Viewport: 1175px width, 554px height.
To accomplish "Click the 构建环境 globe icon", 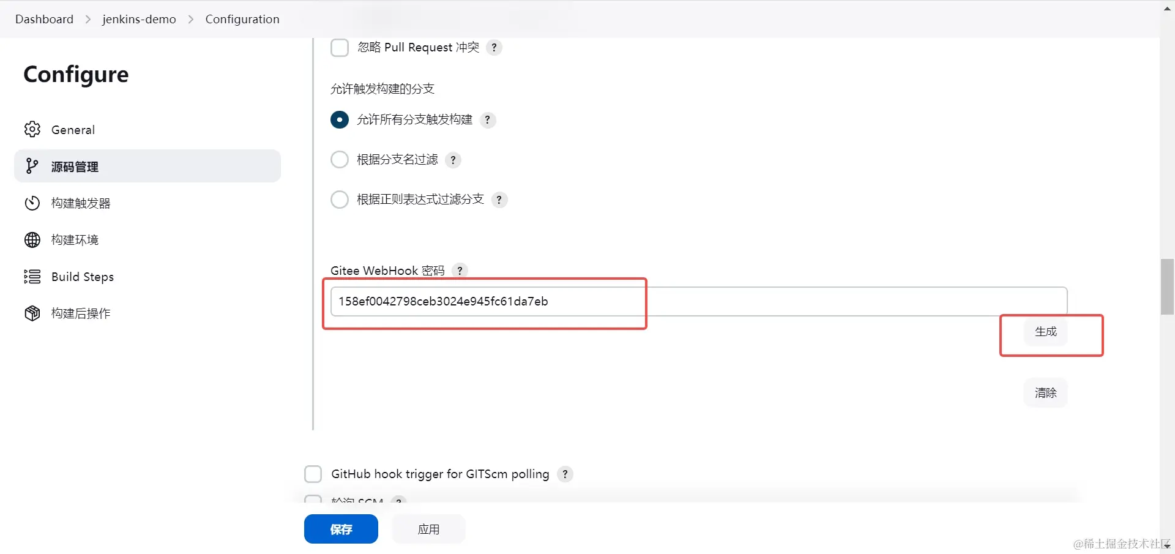I will 32,239.
